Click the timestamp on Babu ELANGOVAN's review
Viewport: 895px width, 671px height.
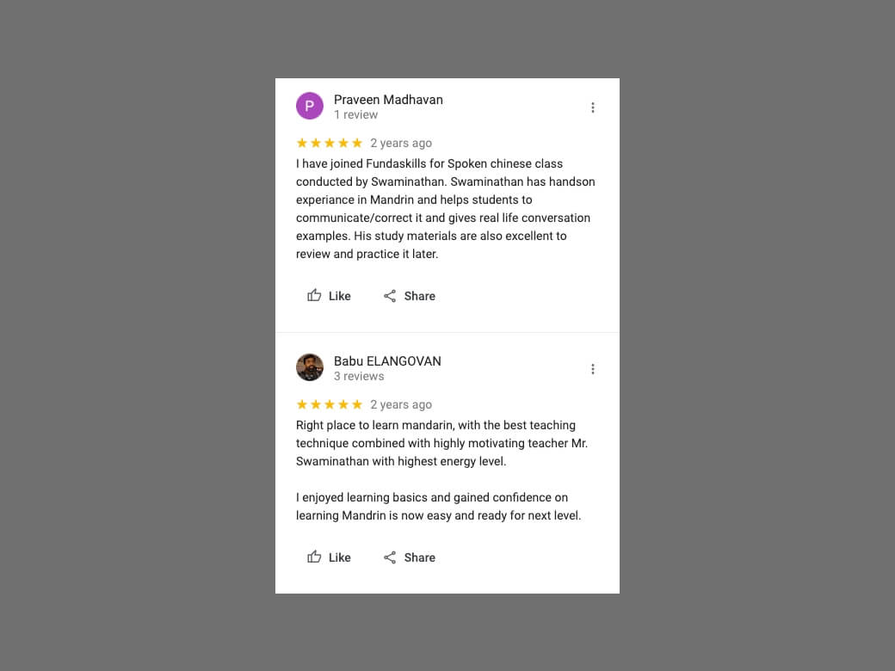pyautogui.click(x=401, y=405)
